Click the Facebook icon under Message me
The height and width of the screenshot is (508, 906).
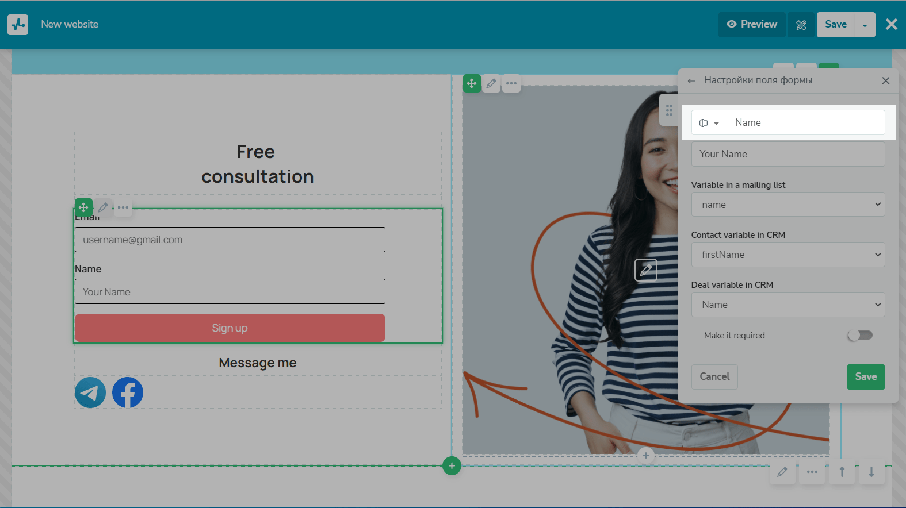[x=128, y=392]
